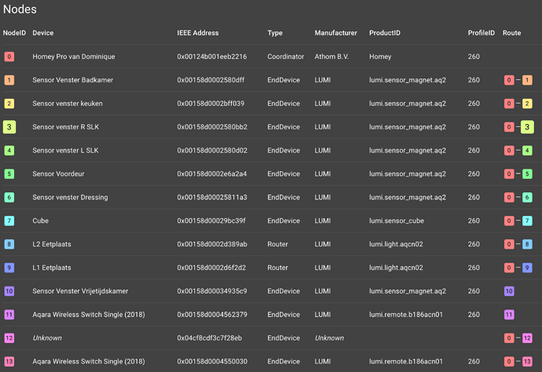Image resolution: width=542 pixels, height=372 pixels.
Task: Select the purple node 10 badge in the NodeID column
Action: point(9,291)
